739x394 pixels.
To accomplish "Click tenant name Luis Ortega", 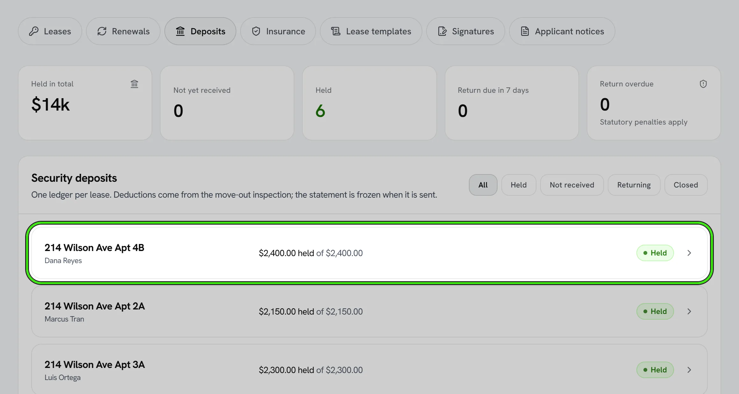I will click(62, 377).
